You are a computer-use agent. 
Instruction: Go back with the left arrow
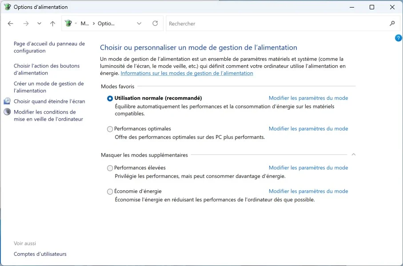(x=10, y=23)
